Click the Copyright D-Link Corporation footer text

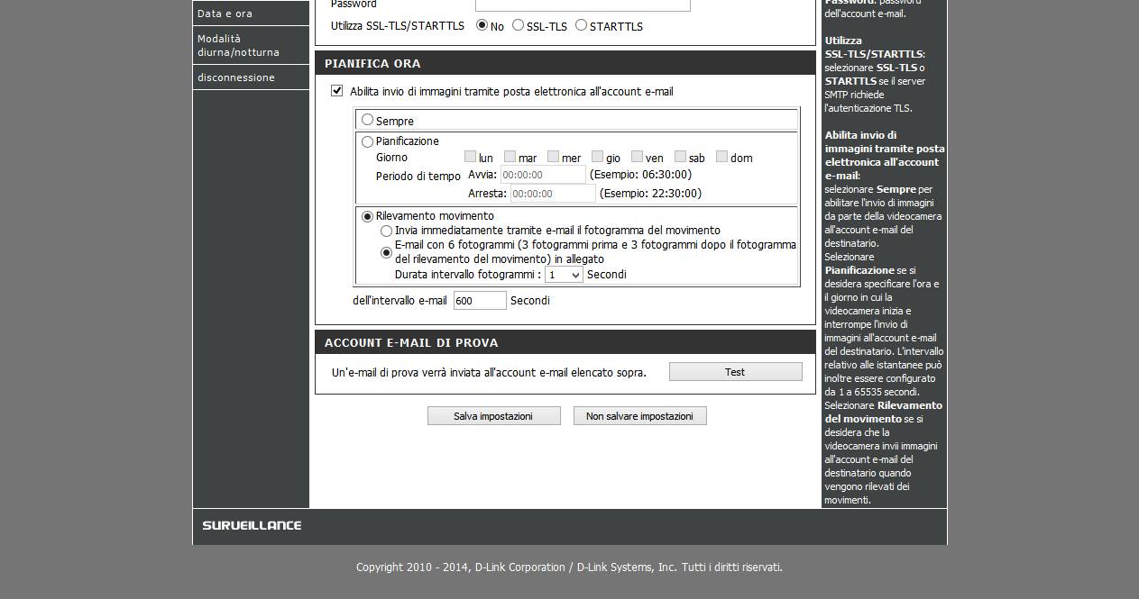pos(569,567)
